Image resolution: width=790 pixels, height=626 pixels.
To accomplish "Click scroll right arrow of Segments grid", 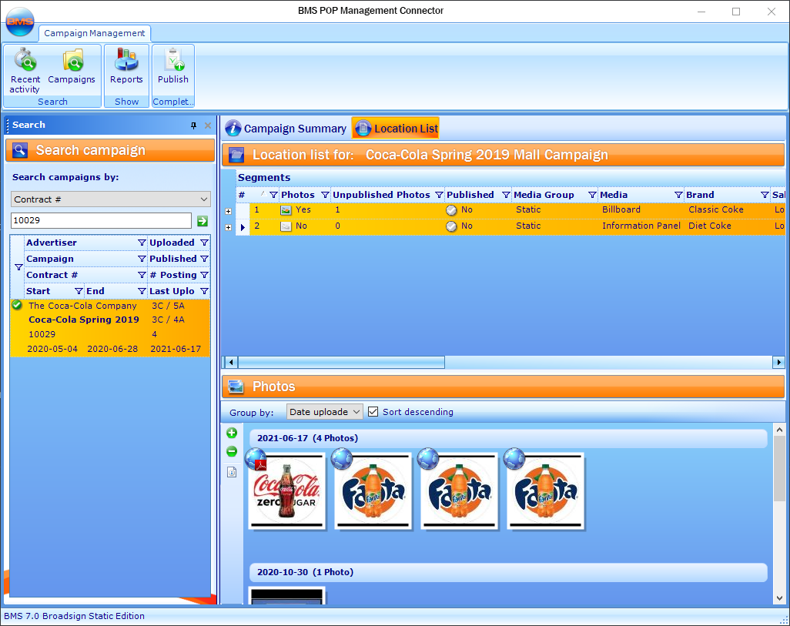I will (779, 362).
